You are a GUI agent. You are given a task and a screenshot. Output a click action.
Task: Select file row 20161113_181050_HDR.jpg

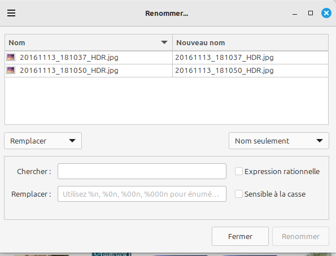pyautogui.click(x=167, y=71)
